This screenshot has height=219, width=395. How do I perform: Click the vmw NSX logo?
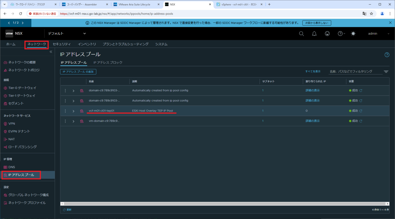click(14, 34)
